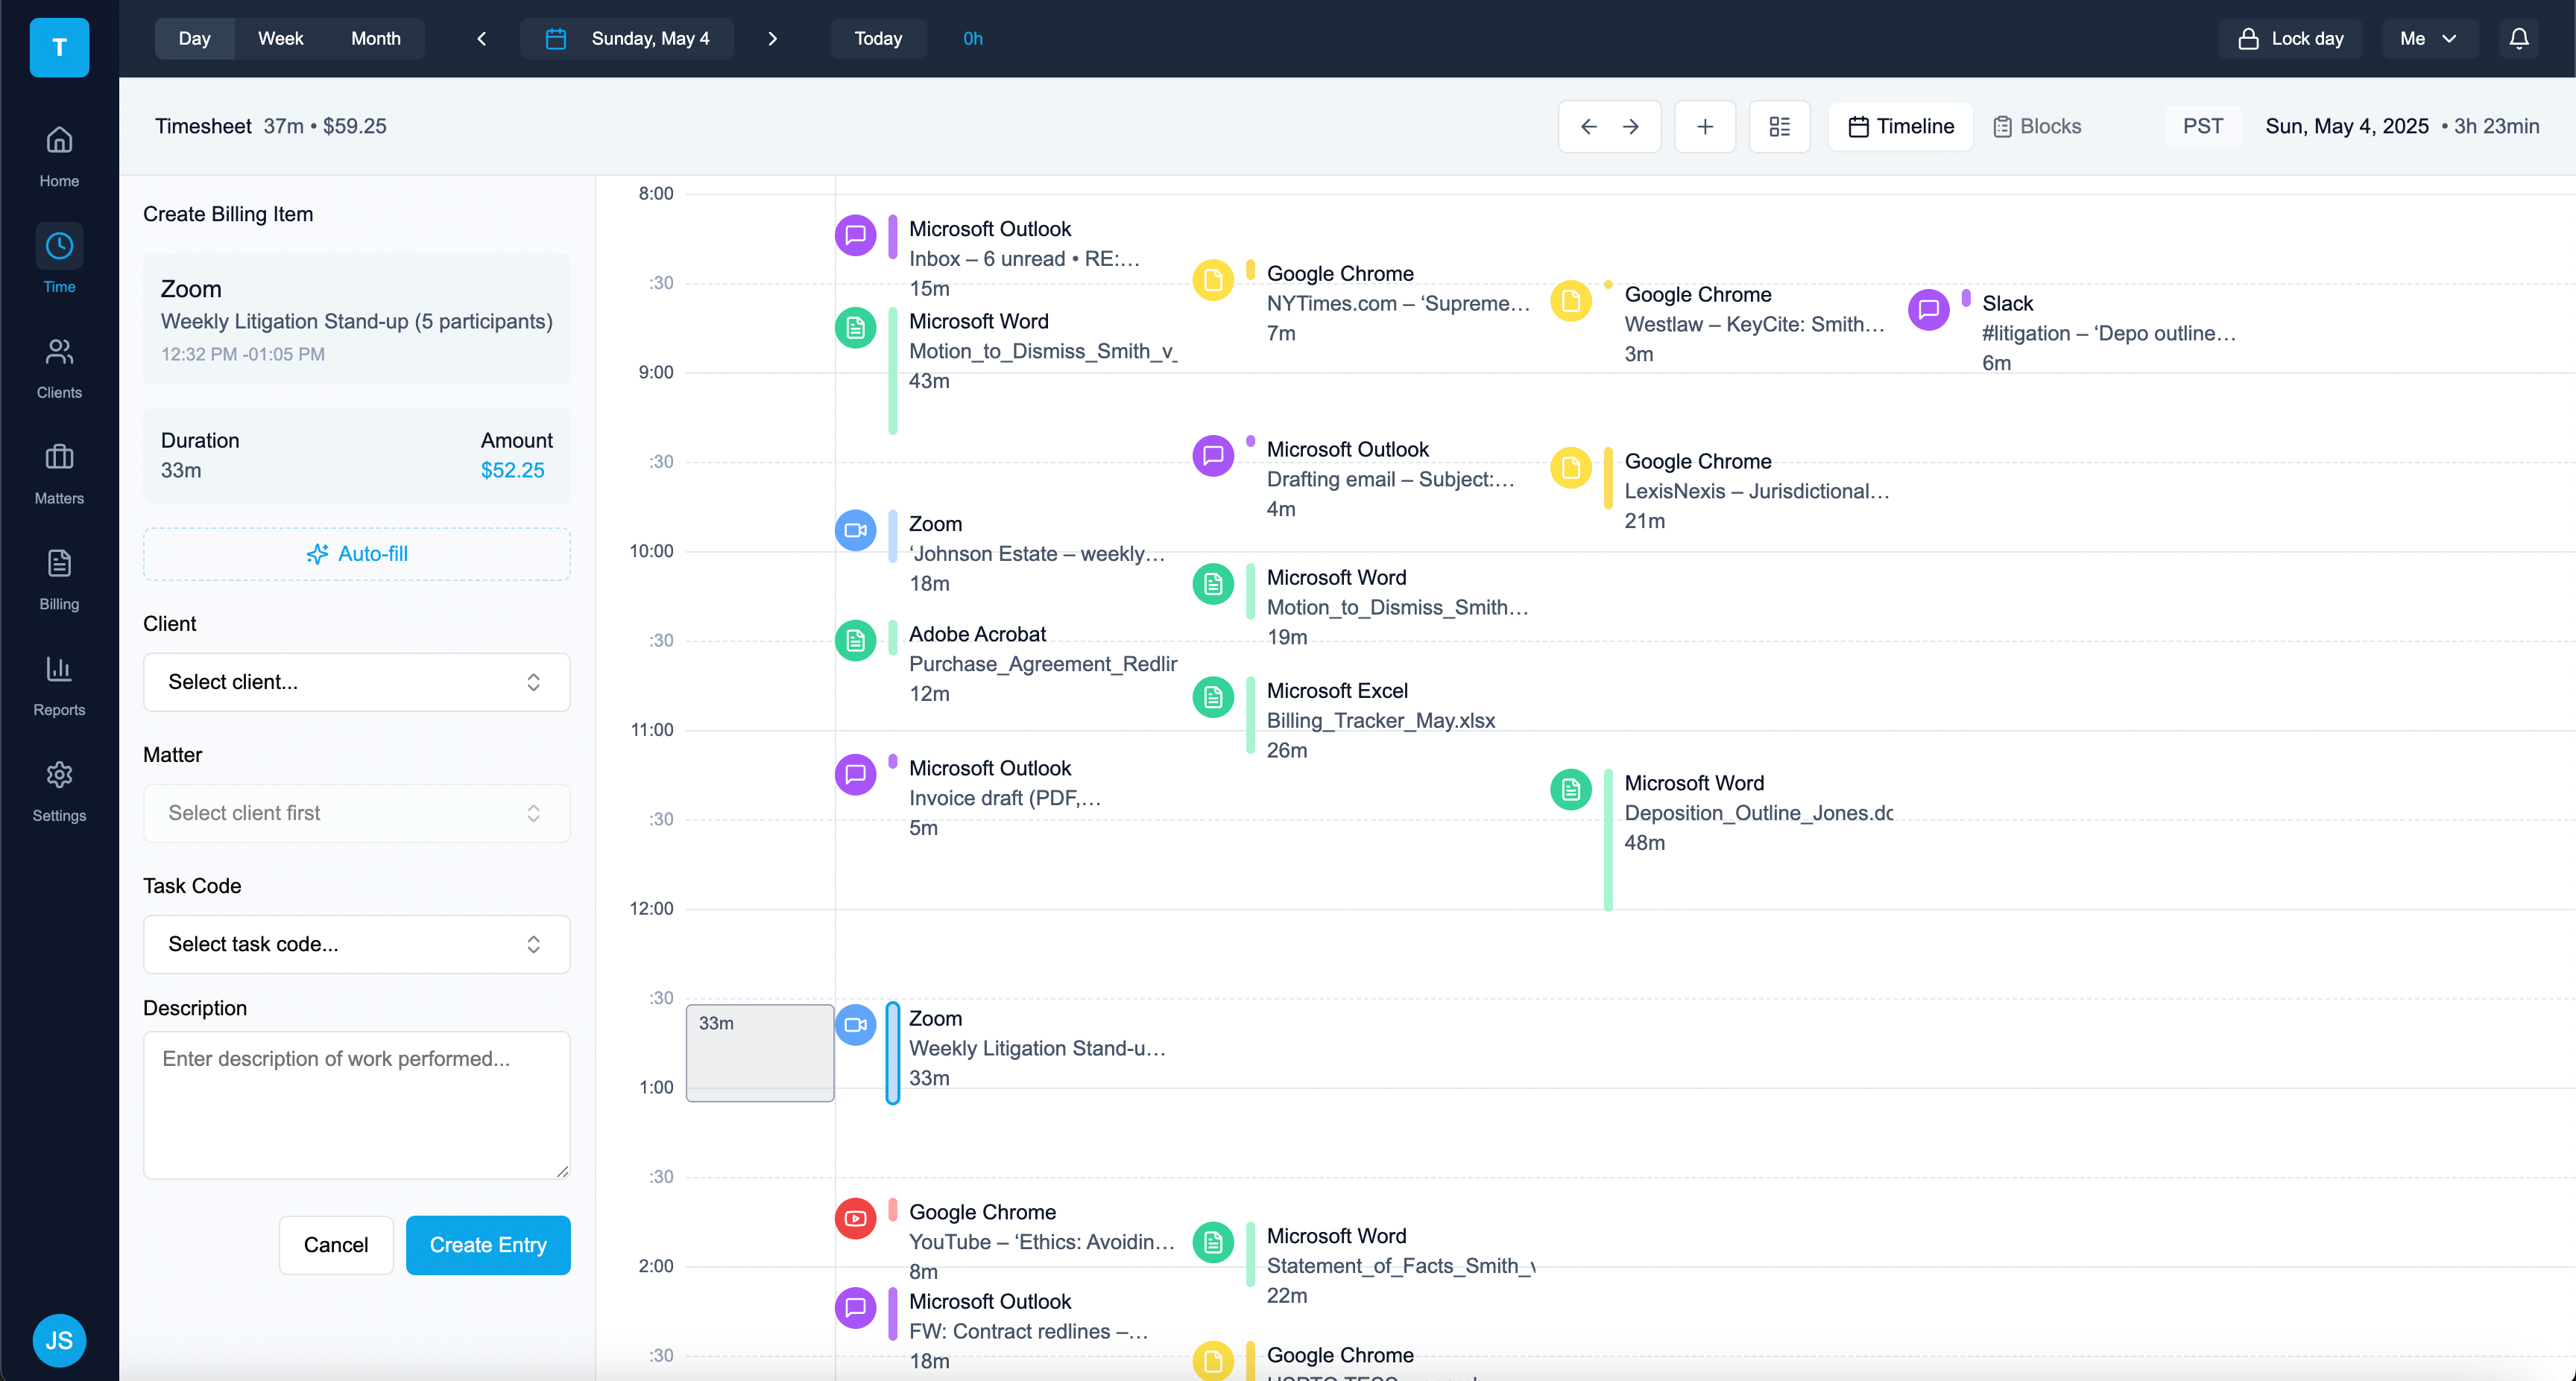This screenshot has height=1381, width=2576.
Task: Switch to the Month view tab
Action: [375, 38]
